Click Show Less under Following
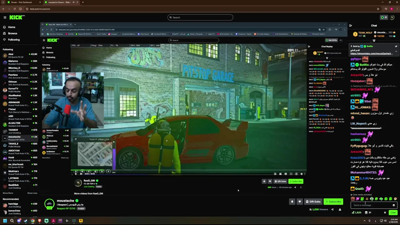Screen dimensions: 400x225 click(x=32, y=193)
